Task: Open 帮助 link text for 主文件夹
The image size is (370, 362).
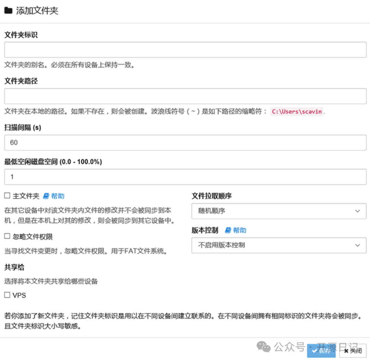Action: 58,196
